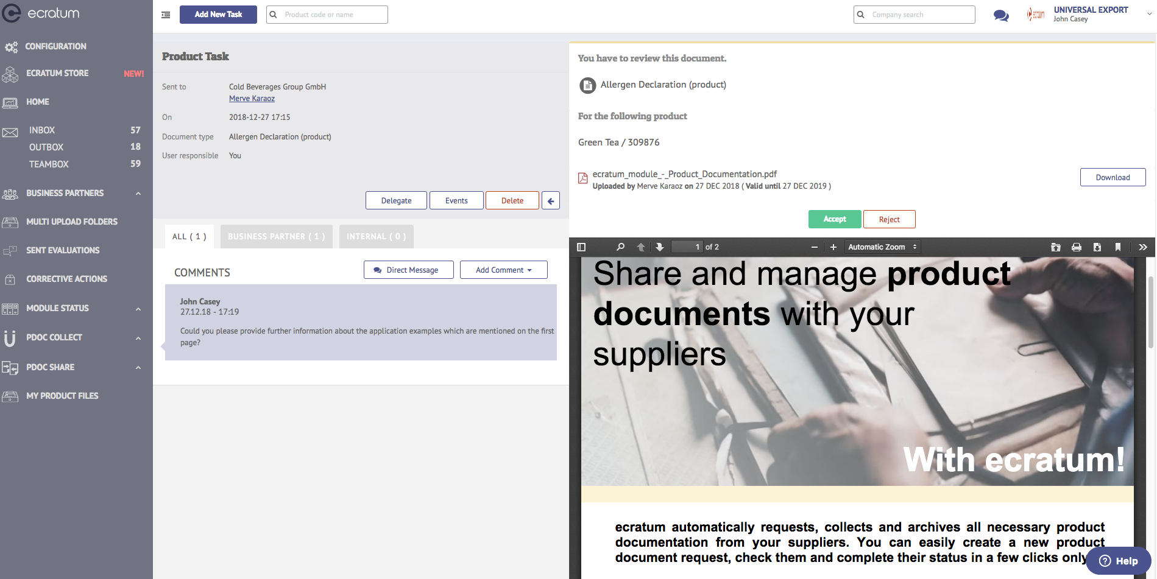Expand the PDOC Collect menu
The height and width of the screenshot is (579, 1157).
(138, 339)
